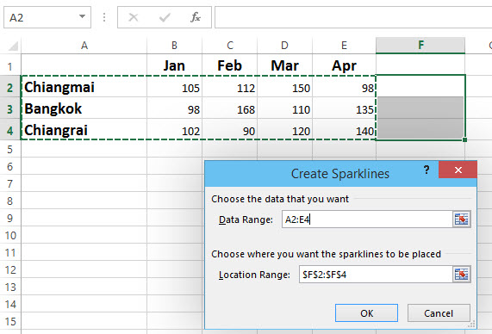Select the Chiangmai cell
Viewport: 492px width, 334px height.
click(x=84, y=87)
